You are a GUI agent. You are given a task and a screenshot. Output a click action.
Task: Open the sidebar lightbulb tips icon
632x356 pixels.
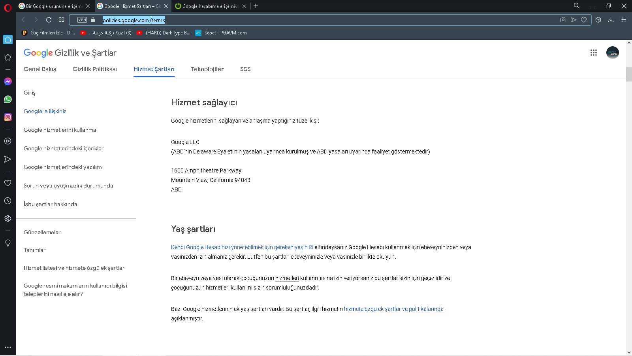(8, 243)
